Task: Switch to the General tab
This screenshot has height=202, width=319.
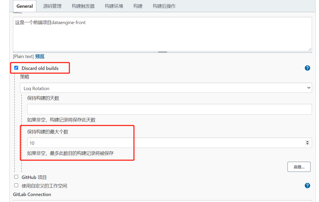Action: [x=24, y=6]
